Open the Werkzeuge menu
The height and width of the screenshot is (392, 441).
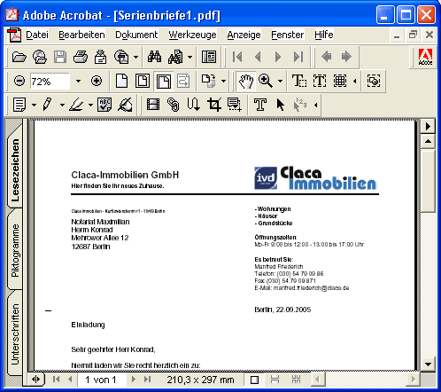pos(192,35)
